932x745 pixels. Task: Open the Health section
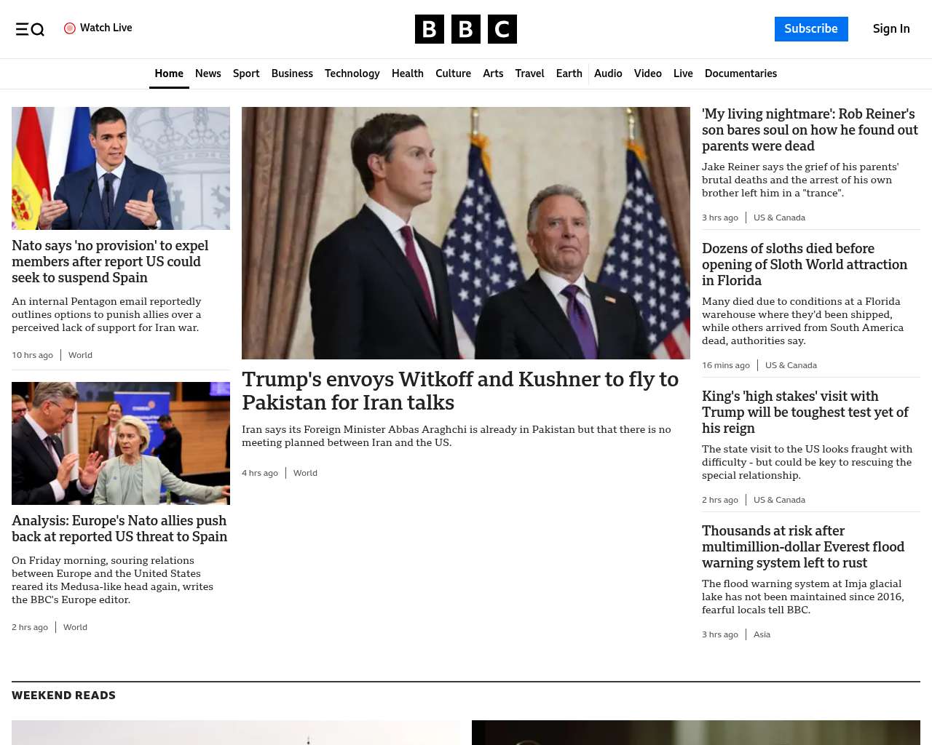pos(408,73)
